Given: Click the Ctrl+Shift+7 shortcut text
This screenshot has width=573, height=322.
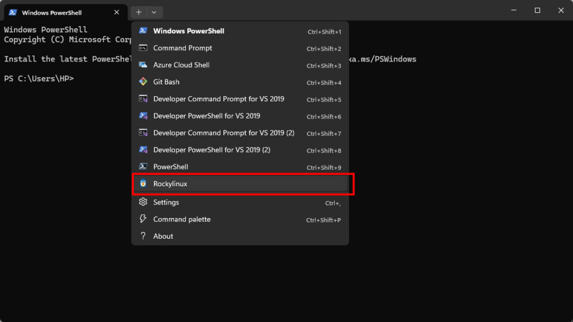Looking at the screenshot, I should click(324, 134).
